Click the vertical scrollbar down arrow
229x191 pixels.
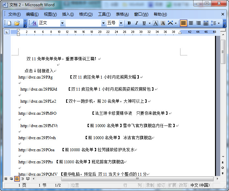pos(223,157)
